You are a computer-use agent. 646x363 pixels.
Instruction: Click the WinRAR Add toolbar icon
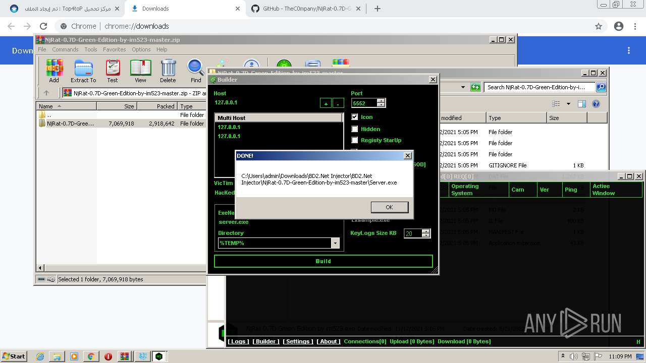54,71
